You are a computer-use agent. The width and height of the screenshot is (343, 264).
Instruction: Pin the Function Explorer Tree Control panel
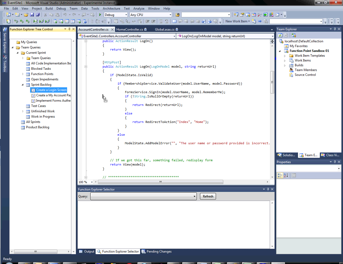click(x=70, y=29)
